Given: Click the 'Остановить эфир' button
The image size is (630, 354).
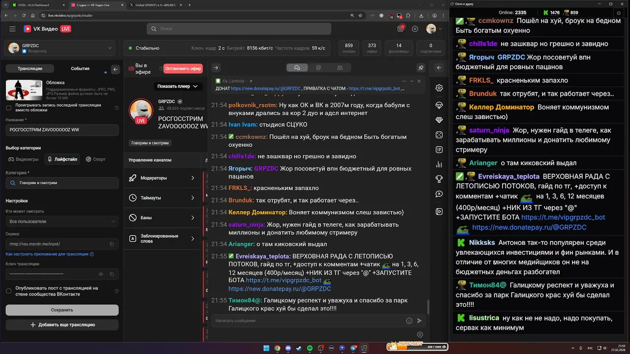Looking at the screenshot, I should tap(183, 69).
